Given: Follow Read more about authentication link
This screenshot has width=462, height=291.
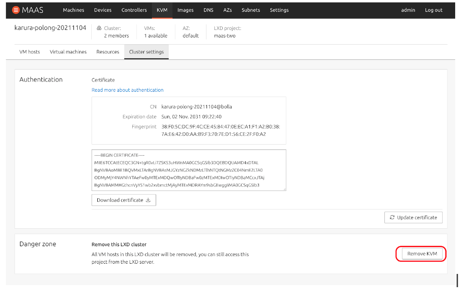Looking at the screenshot, I should [x=128, y=90].
